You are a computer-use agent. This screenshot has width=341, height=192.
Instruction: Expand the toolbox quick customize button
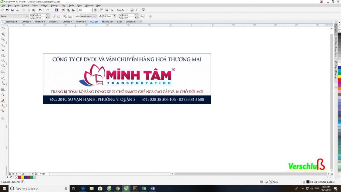[3, 118]
